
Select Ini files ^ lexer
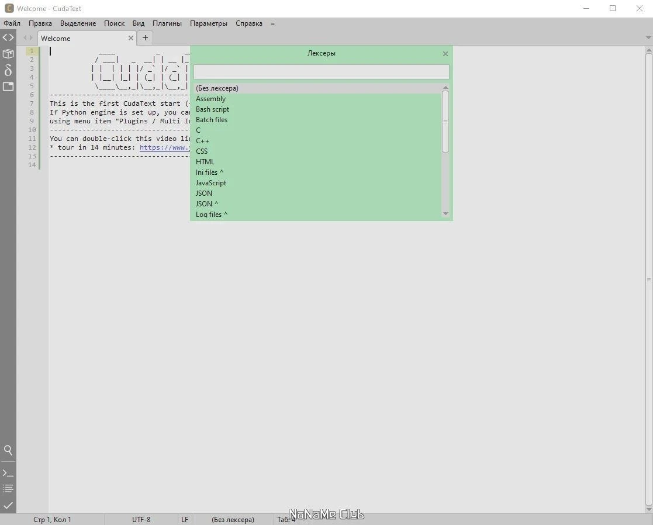coord(318,172)
